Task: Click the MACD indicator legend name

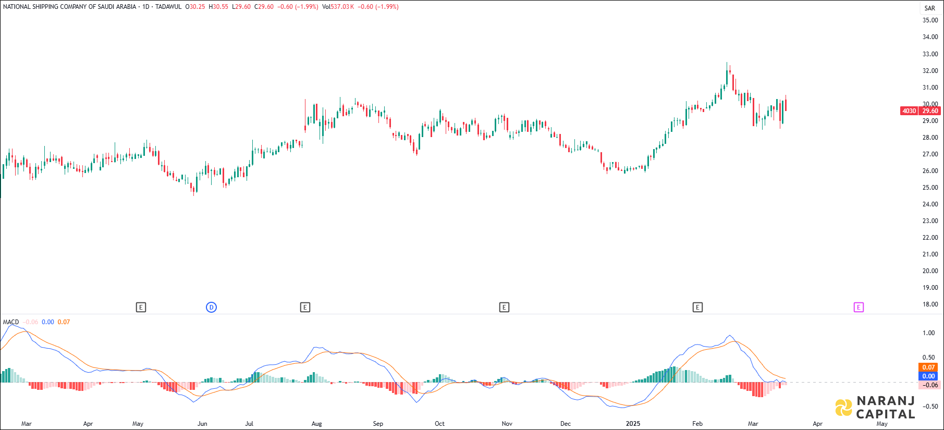Action: [x=11, y=322]
